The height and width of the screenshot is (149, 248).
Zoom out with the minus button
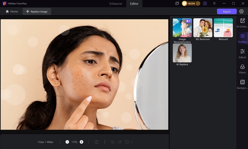[67, 142]
